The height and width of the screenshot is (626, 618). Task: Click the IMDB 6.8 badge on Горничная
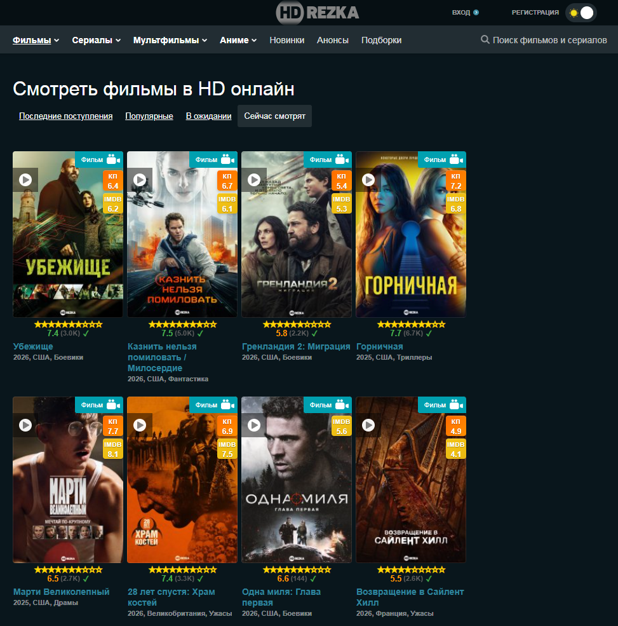[x=455, y=204]
